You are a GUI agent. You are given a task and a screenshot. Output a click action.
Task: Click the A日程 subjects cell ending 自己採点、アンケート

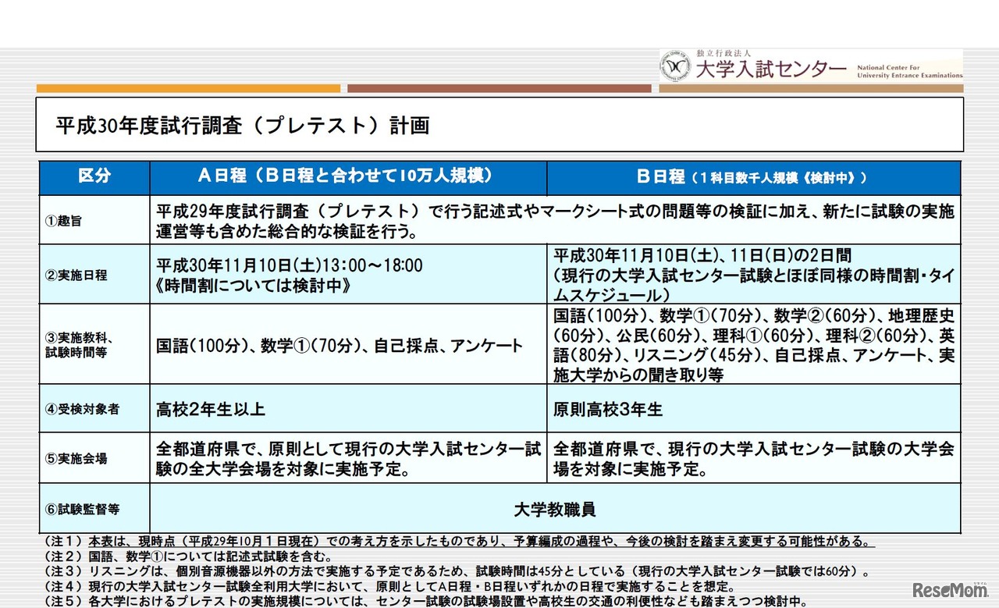click(x=348, y=344)
